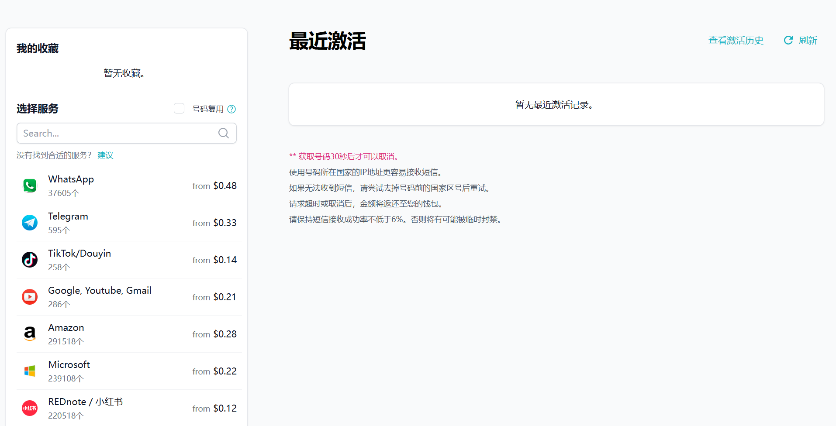
Task: Choose the Telegram from $0.33 price
Action: pos(214,223)
